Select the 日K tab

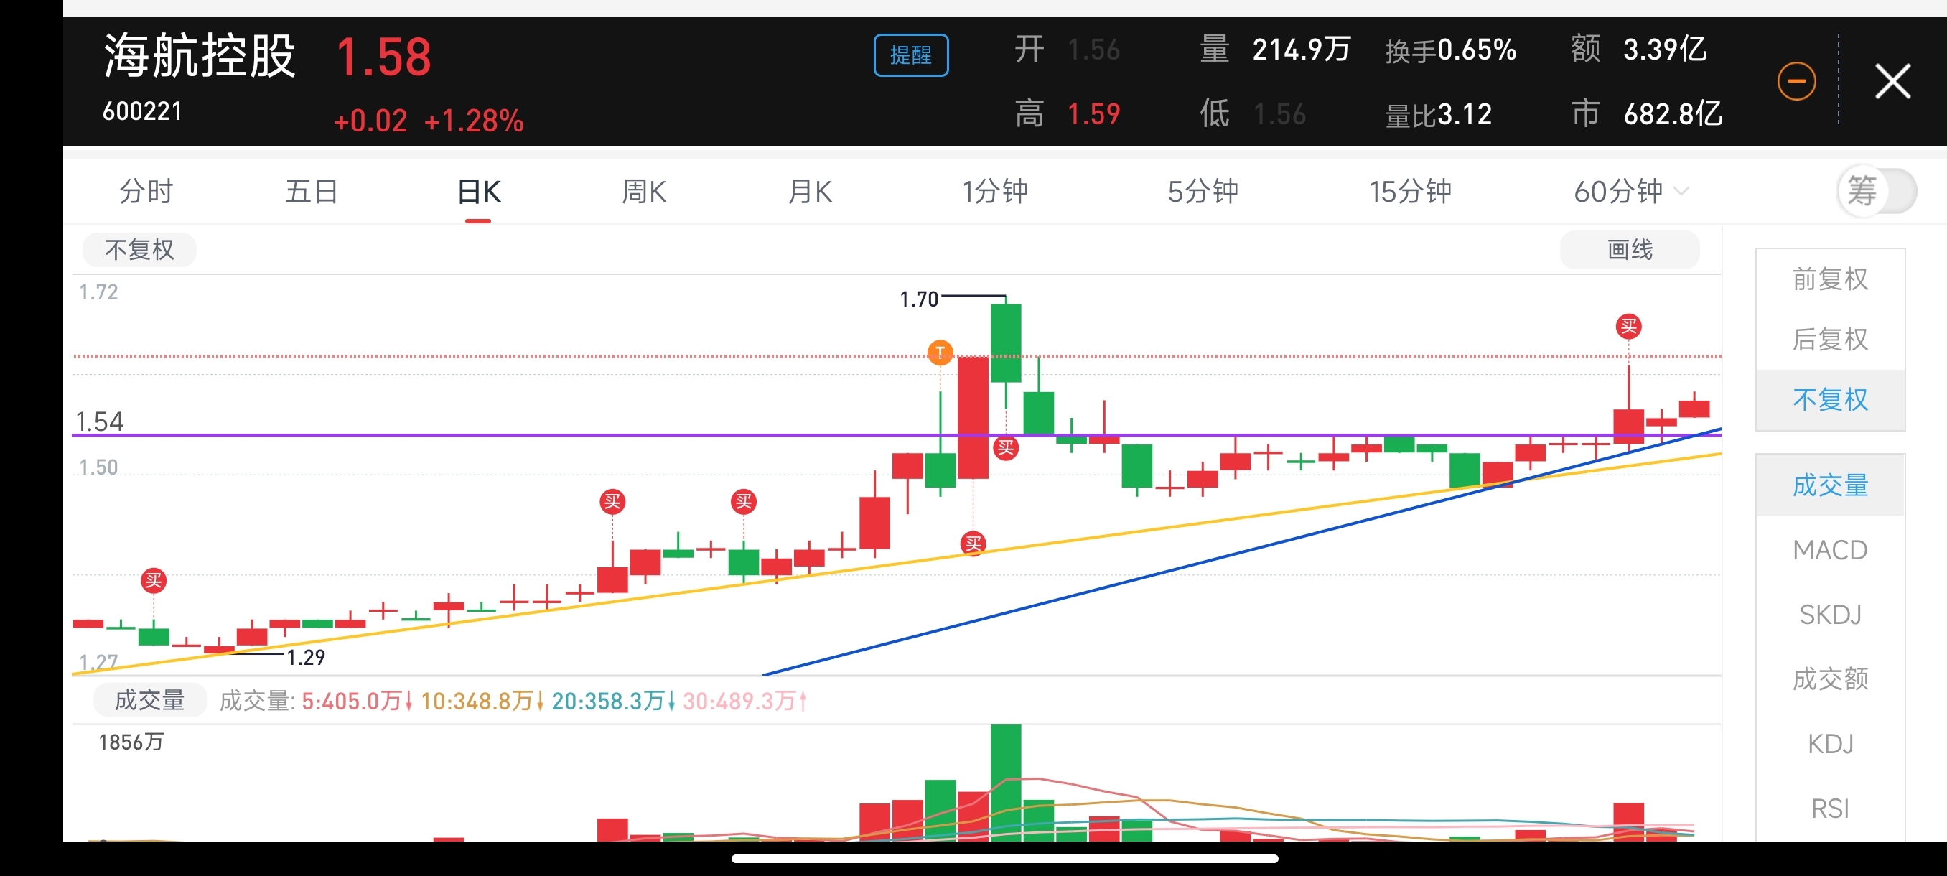pyautogui.click(x=478, y=191)
